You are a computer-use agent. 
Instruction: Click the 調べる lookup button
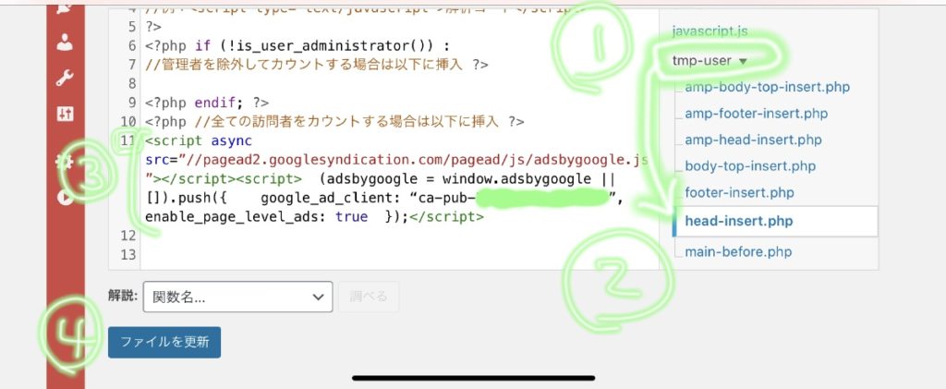tap(369, 297)
